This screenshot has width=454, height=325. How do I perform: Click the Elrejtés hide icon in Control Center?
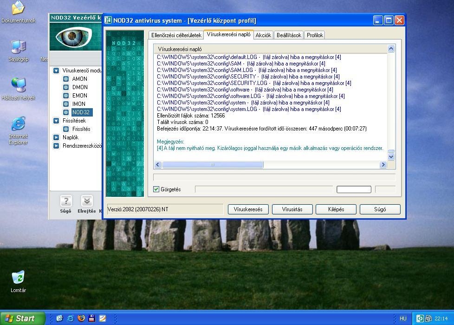coord(87,201)
